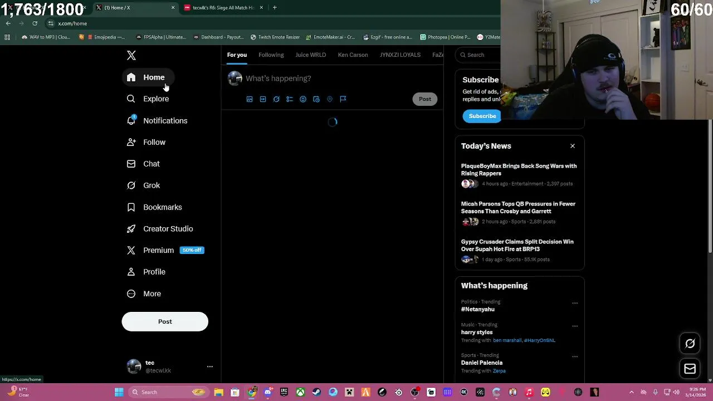
Task: Click the blue Subscribe button
Action: (x=482, y=116)
